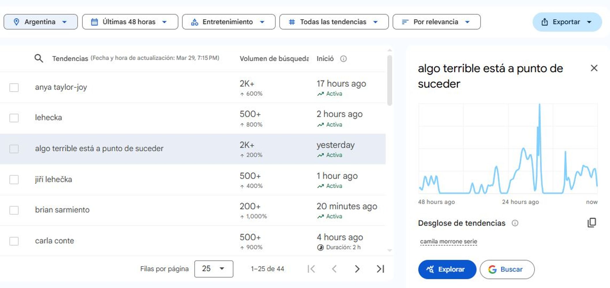The width and height of the screenshot is (610, 288).
Task: Open the Últimas 48 horas time filter
Action: coord(130,22)
